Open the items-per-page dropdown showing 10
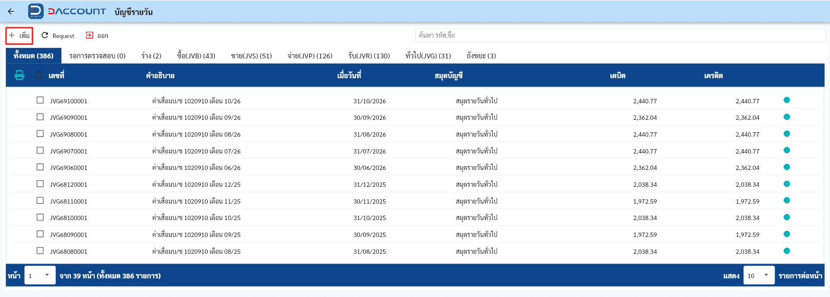This screenshot has width=830, height=297. (759, 275)
